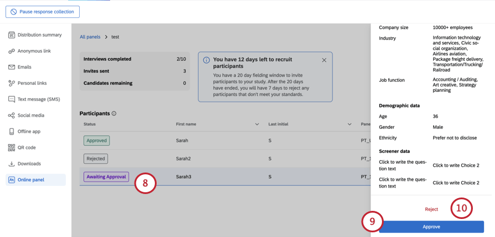
Task: Dismiss the recruit participants notice
Action: [324, 60]
